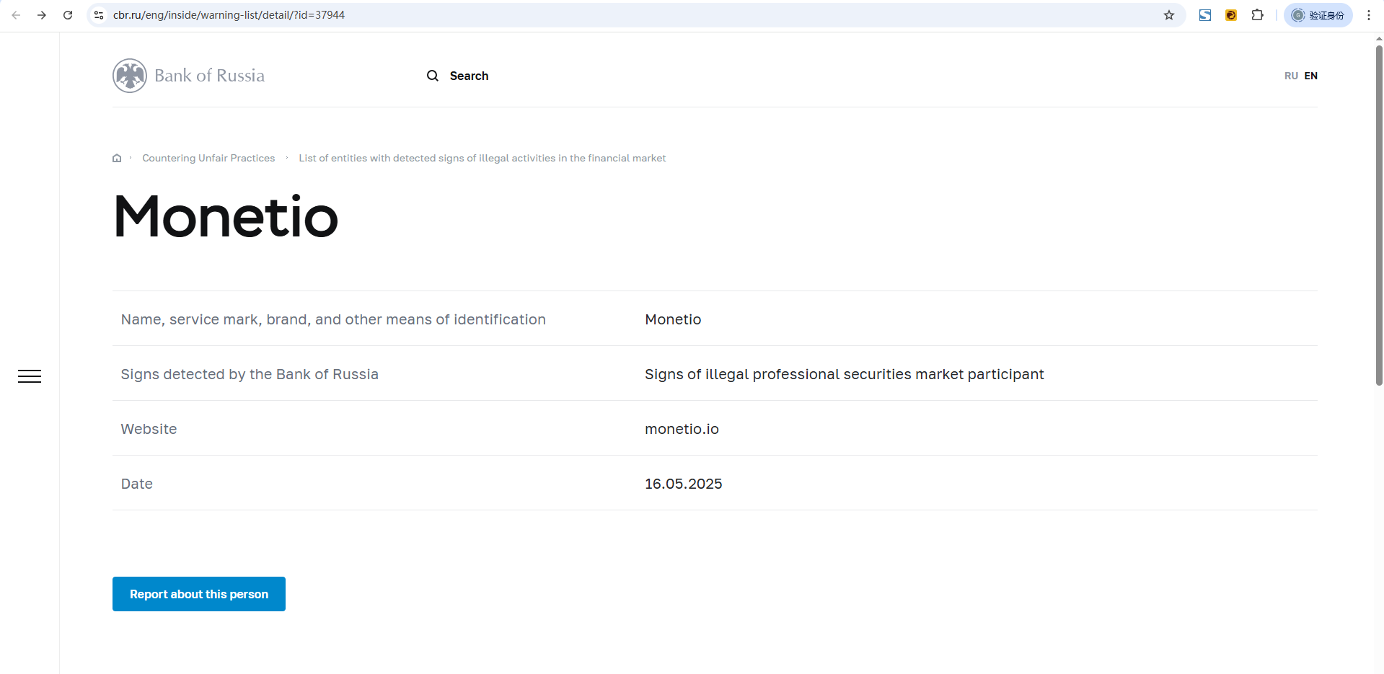Open the hamburger side menu

click(30, 376)
